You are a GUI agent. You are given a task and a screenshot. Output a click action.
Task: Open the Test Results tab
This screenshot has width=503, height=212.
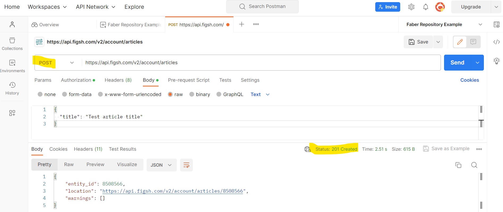tap(122, 149)
